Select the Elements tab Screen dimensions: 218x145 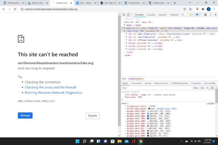(x=139, y=15)
